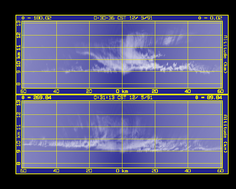Click upper panel's 60 tick below θ = 0.02

pyautogui.click(x=221, y=91)
